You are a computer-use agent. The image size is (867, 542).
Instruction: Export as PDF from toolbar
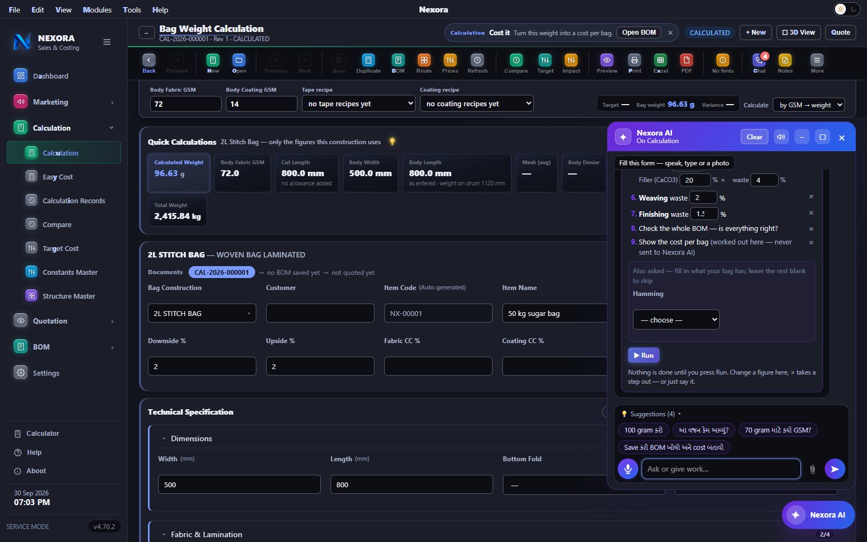coord(687,63)
